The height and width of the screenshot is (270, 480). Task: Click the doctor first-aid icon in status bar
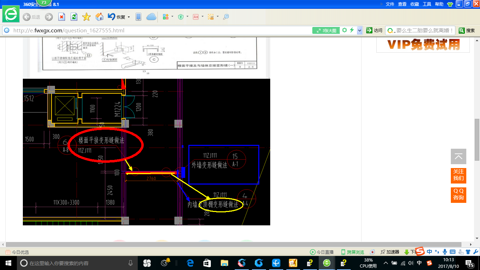(373, 252)
